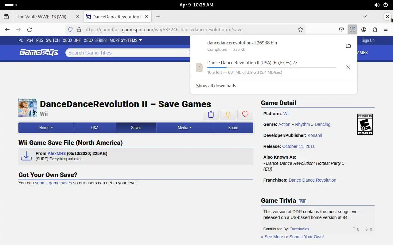Expand the MORE SYSTEMS dropdown
Viewport: 393px width, 245px height.
tap(126, 40)
